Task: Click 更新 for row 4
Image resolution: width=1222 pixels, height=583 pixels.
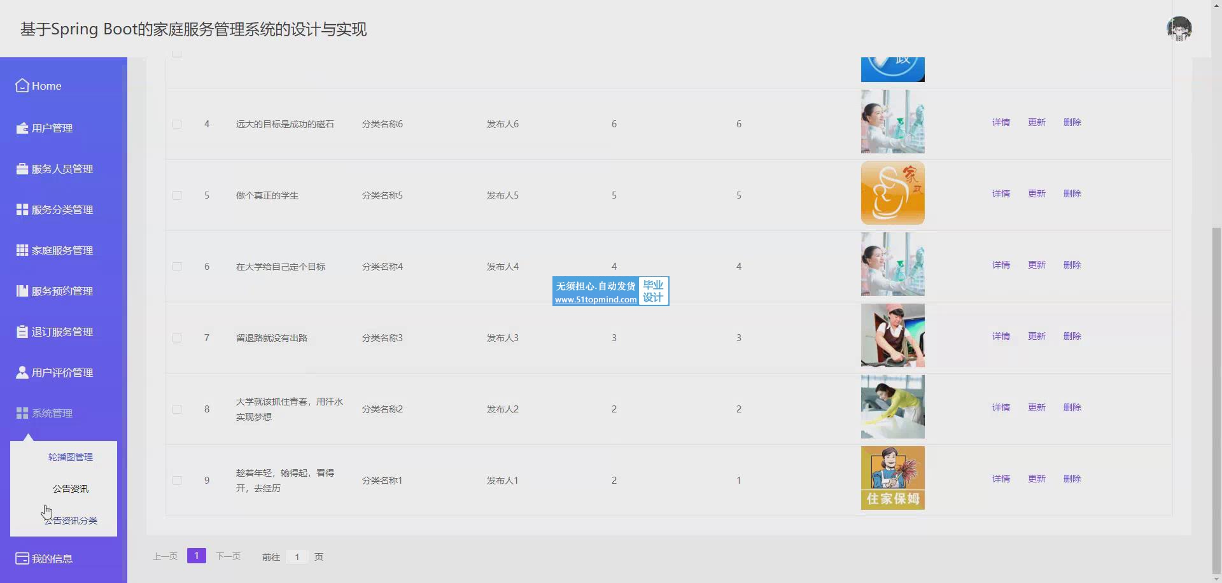Action: click(1037, 122)
